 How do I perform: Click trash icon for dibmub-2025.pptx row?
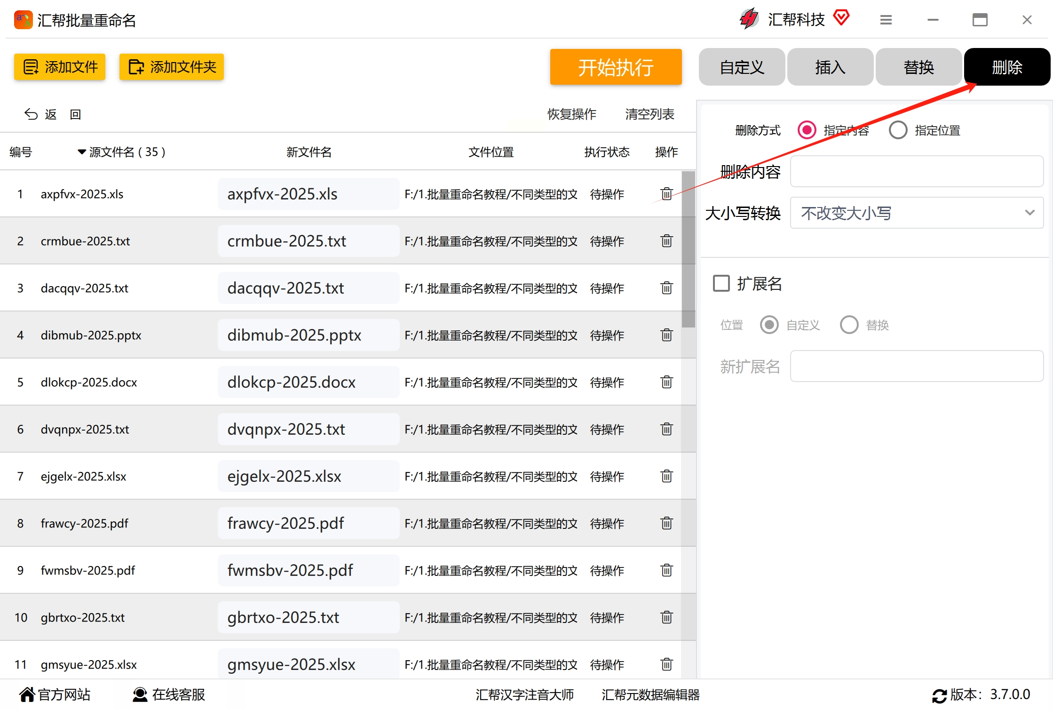(666, 335)
